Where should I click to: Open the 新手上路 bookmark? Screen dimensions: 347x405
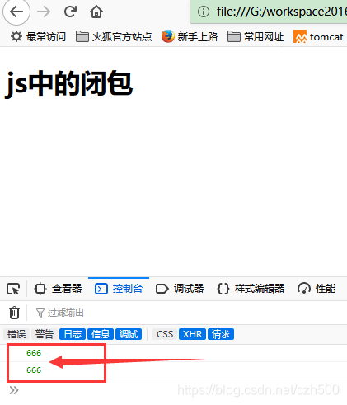190,36
